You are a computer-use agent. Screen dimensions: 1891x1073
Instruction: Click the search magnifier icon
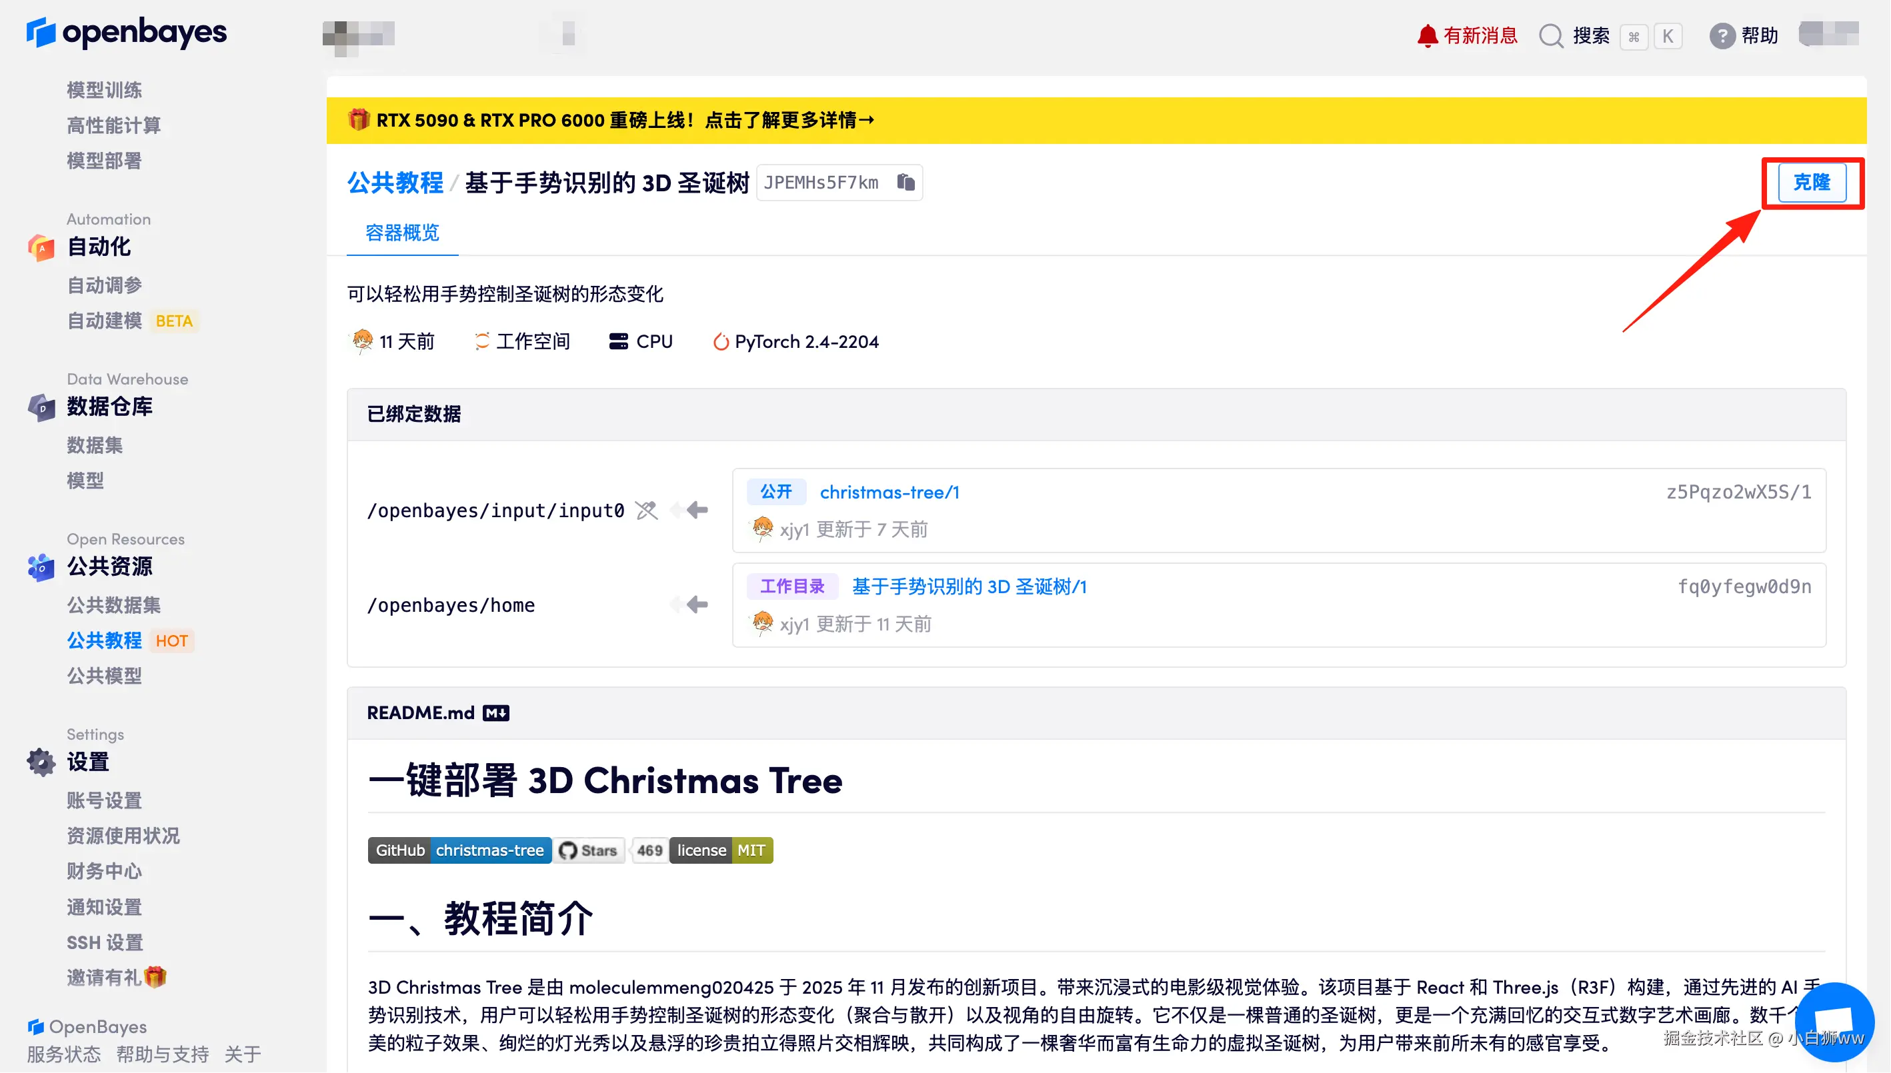(1551, 35)
